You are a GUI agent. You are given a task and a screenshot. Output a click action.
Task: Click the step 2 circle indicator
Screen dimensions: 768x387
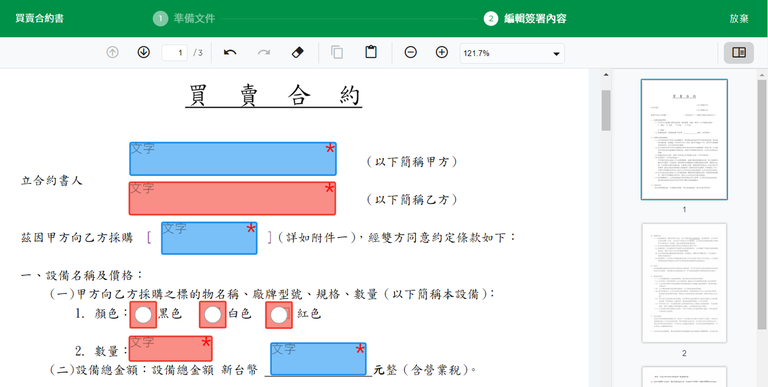pyautogui.click(x=491, y=18)
